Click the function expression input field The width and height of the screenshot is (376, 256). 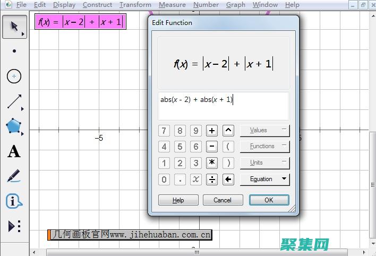(x=223, y=106)
